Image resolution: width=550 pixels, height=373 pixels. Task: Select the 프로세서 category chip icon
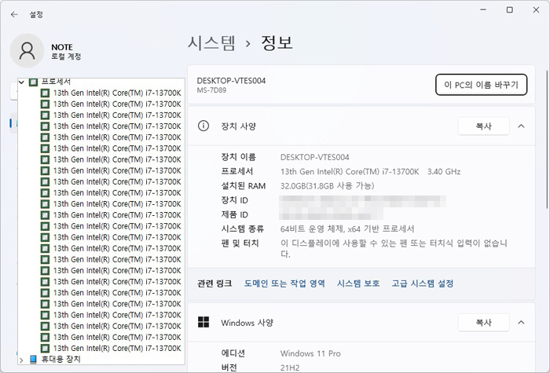(x=33, y=82)
